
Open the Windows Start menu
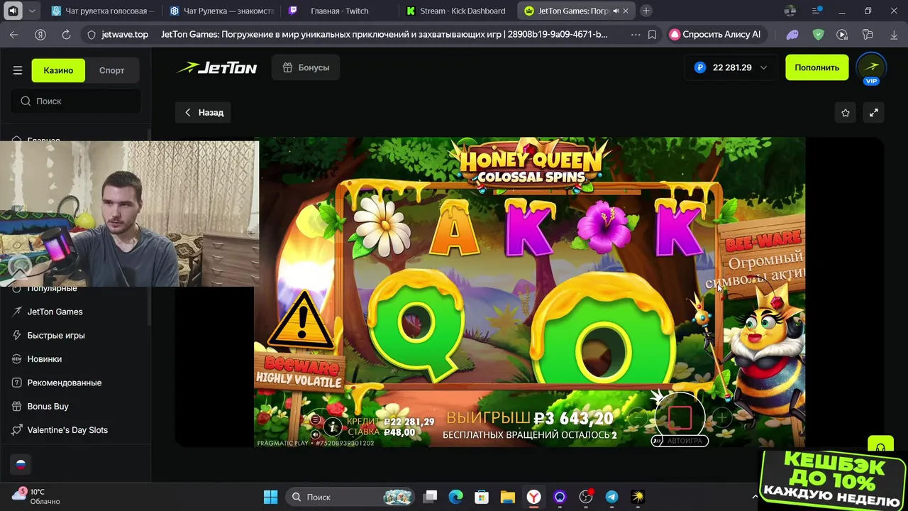click(271, 497)
